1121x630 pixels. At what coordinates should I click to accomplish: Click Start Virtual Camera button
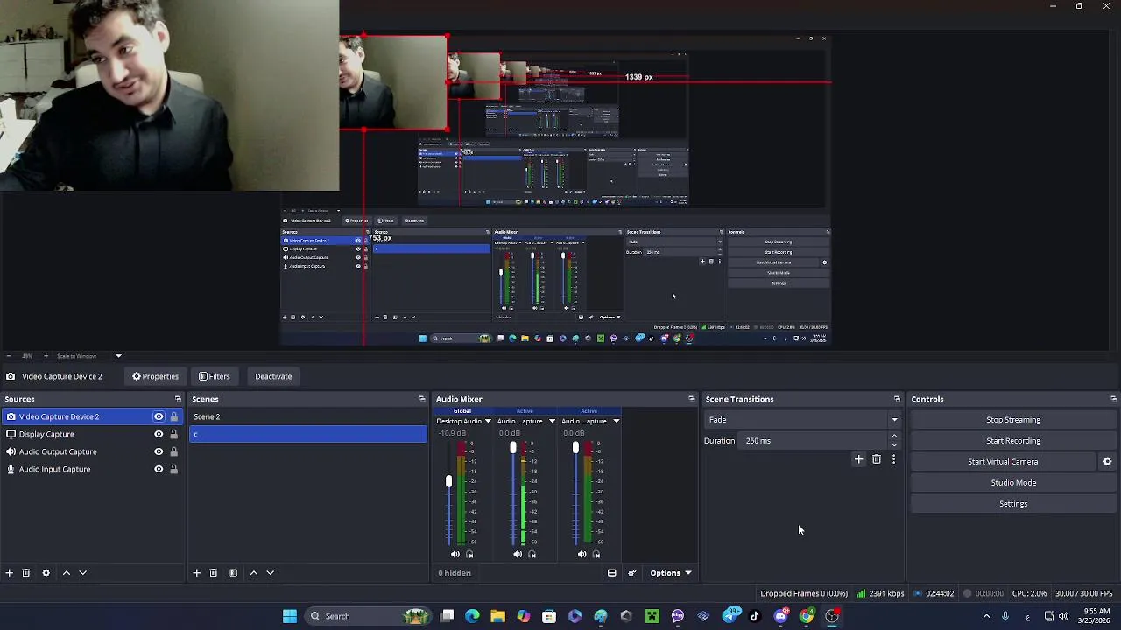click(x=1004, y=462)
